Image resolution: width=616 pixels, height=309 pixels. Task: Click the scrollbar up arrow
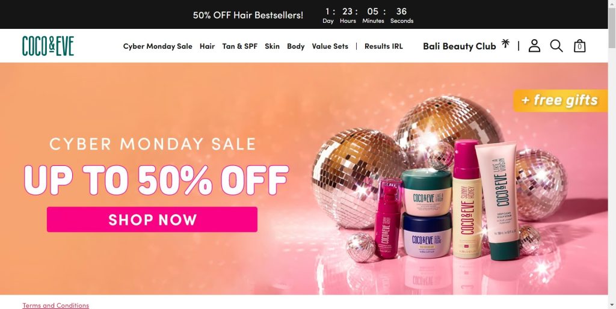tap(612, 3)
